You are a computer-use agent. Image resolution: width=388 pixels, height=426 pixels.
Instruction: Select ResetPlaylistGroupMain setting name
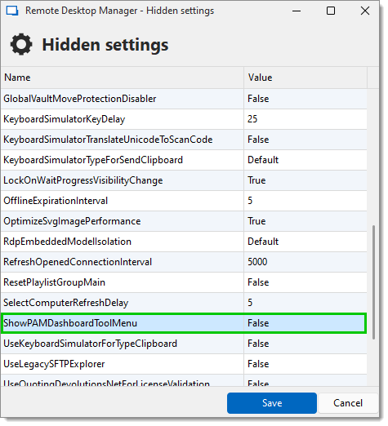click(x=55, y=283)
